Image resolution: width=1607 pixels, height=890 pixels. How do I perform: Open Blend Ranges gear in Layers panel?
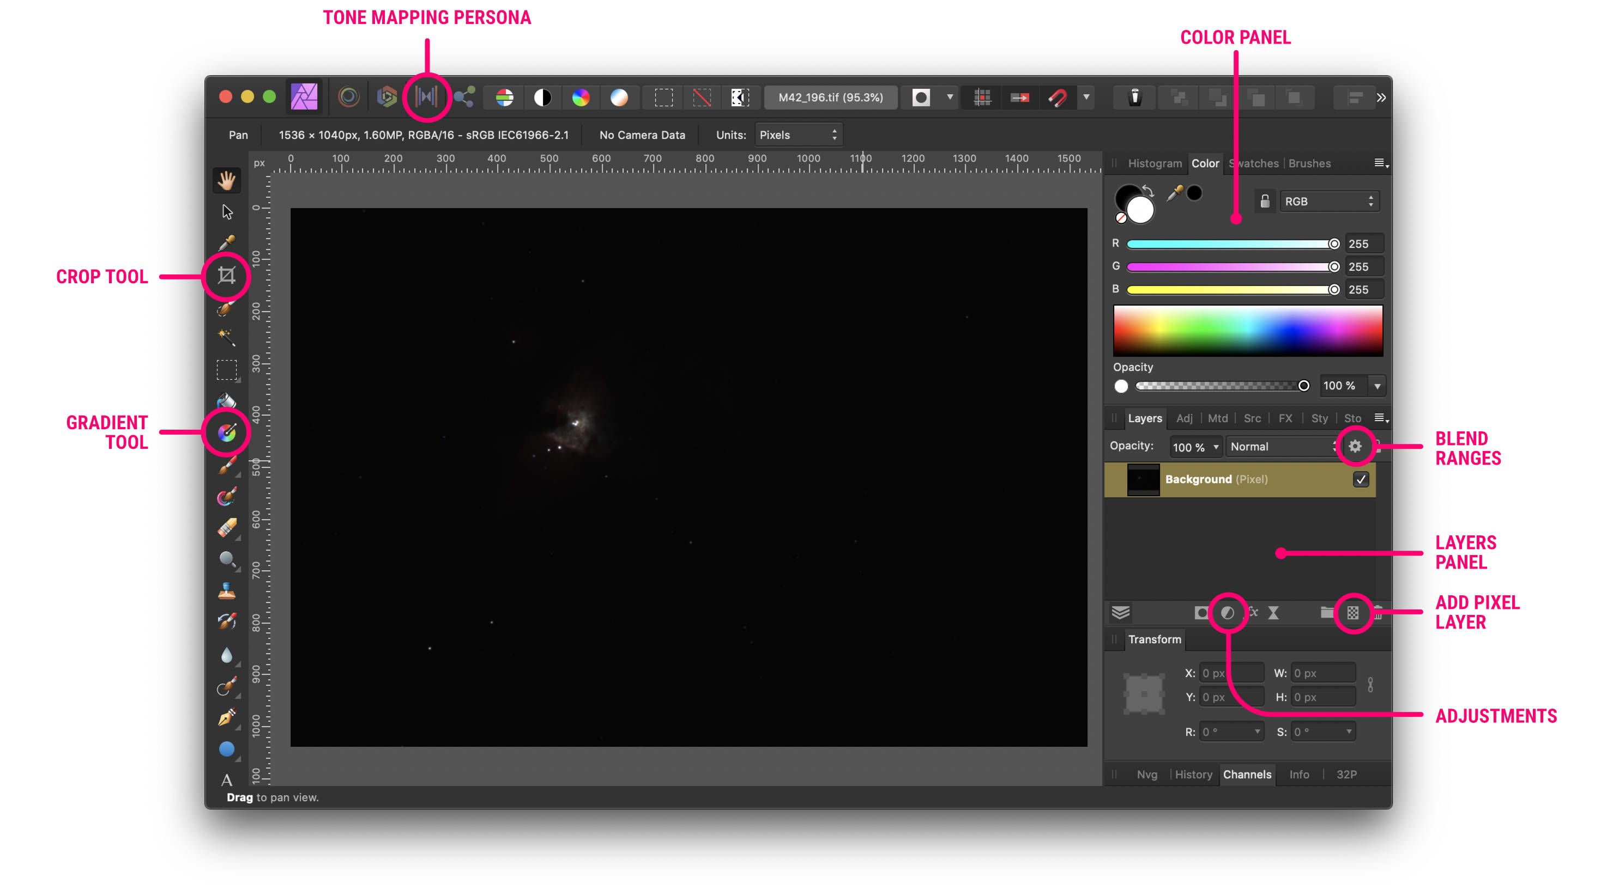[1355, 446]
